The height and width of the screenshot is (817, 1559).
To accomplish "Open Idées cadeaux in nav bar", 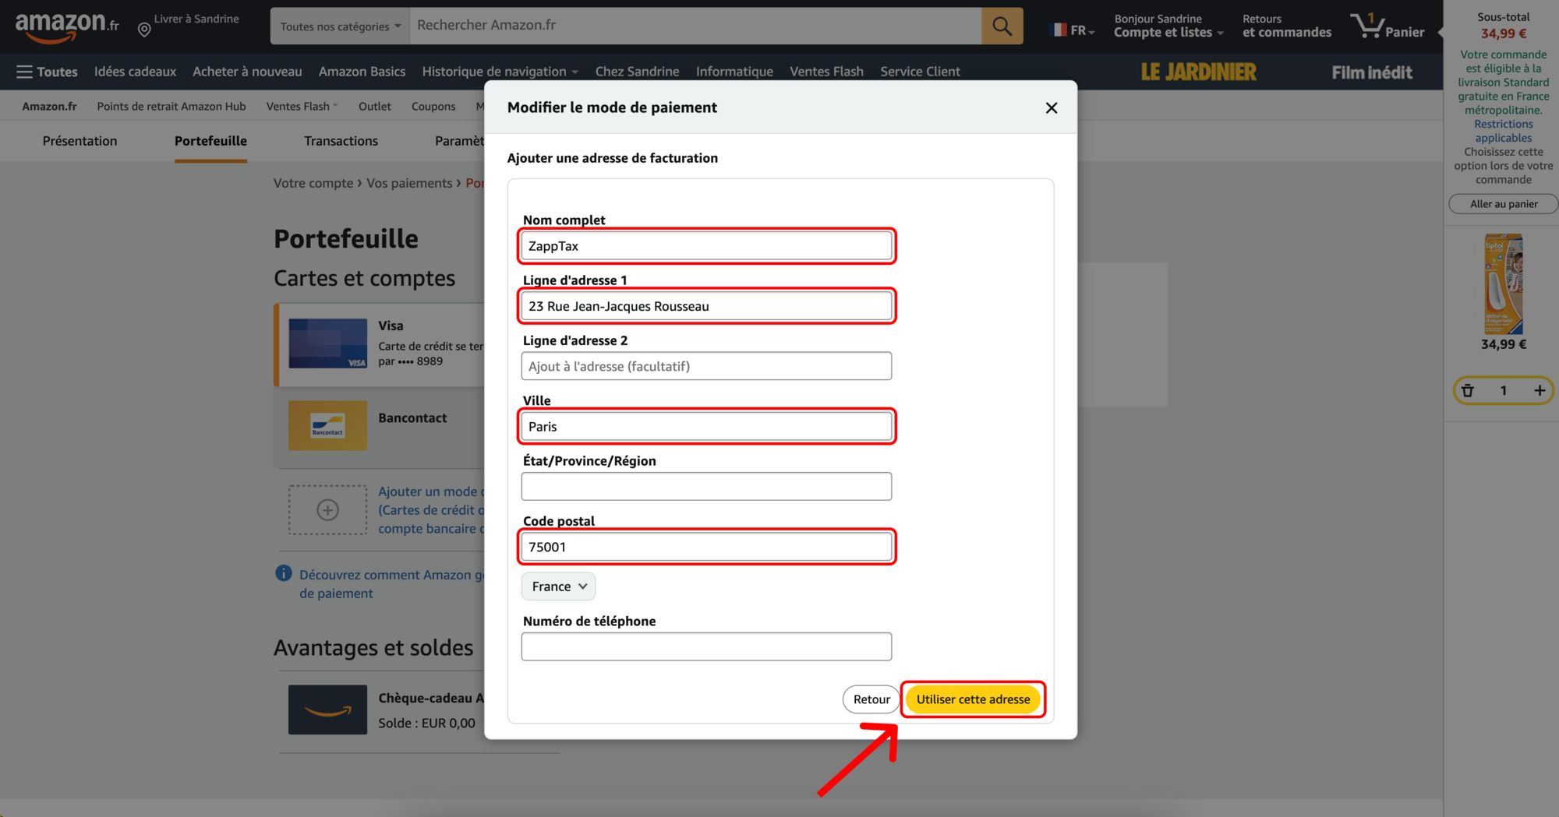I will [x=135, y=72].
